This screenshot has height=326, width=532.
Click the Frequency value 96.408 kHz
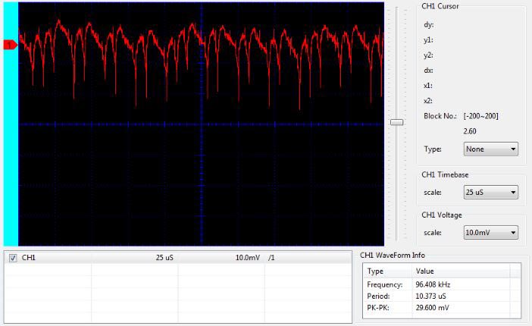(x=433, y=284)
